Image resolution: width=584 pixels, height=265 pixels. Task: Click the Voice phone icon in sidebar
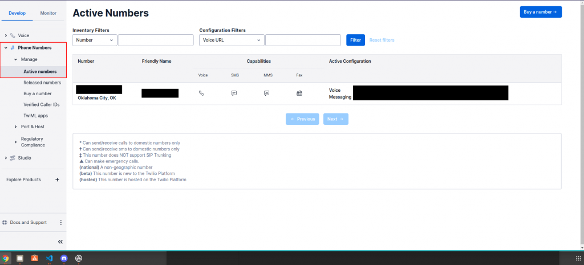[13, 35]
